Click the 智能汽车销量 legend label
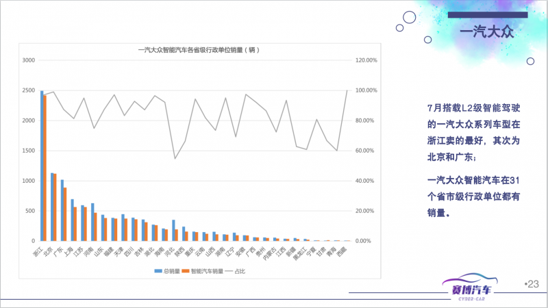This screenshot has width=548, height=308. point(207,271)
